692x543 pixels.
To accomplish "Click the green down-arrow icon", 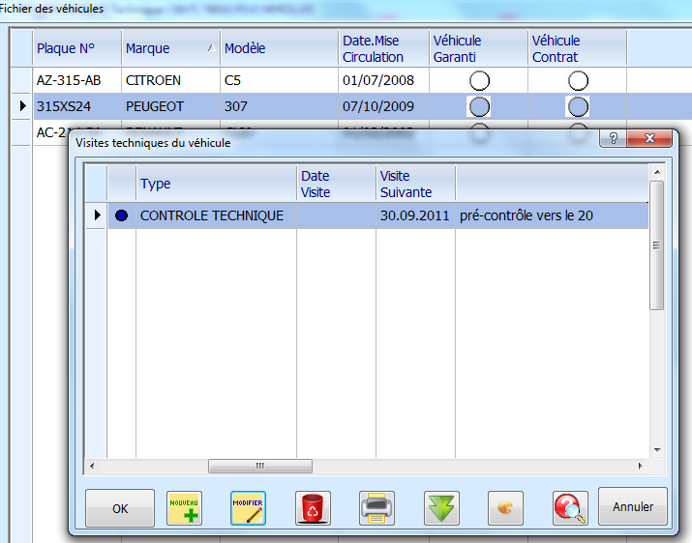I will click(441, 507).
